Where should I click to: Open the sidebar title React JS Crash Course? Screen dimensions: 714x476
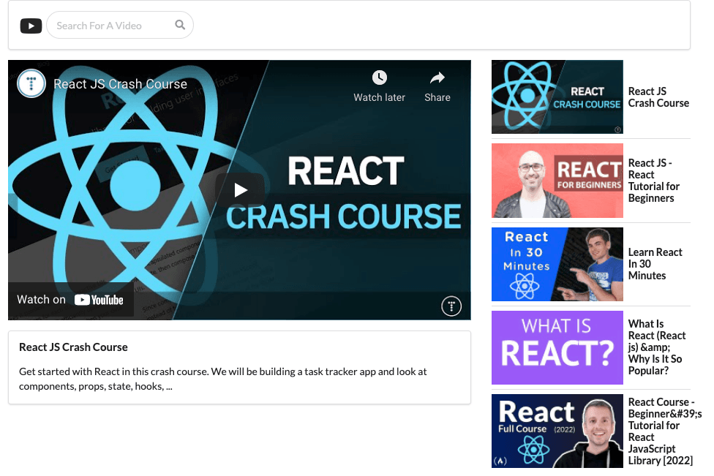point(658,97)
